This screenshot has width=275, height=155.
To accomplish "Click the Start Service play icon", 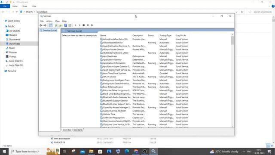I will (x=76, y=25).
